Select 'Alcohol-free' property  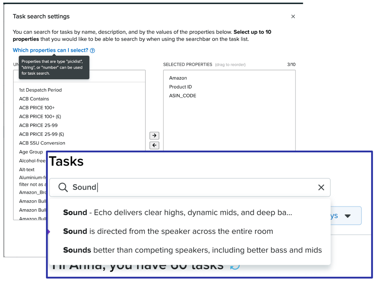32,161
